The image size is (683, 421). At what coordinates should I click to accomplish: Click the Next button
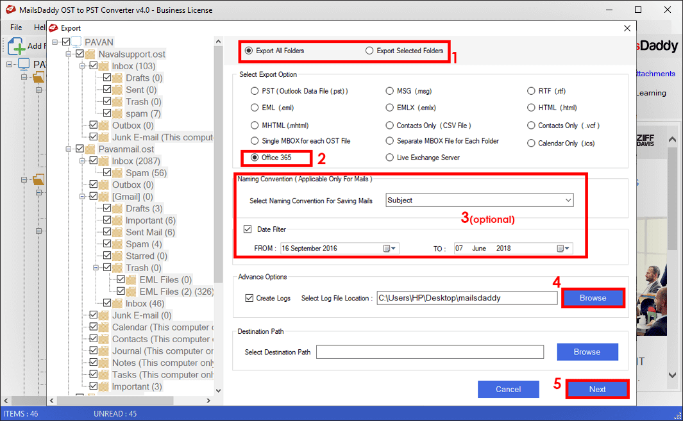[597, 389]
